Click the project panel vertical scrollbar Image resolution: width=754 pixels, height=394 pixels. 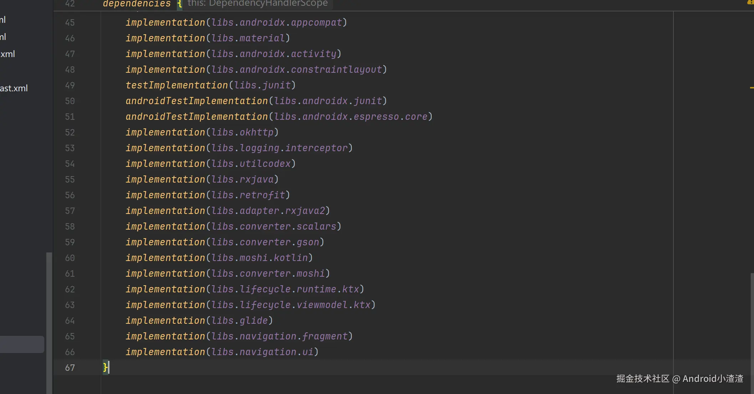click(x=49, y=321)
